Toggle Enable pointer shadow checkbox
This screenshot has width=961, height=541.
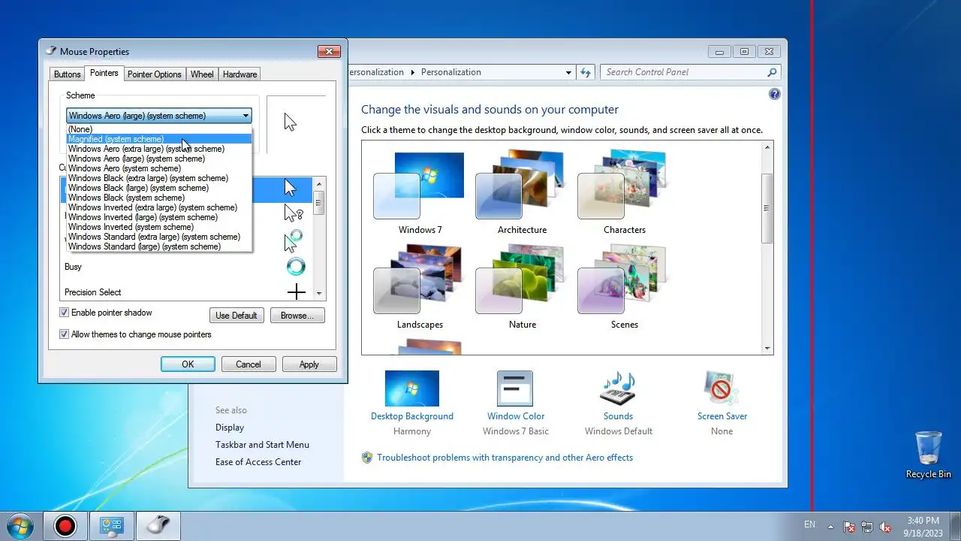pyautogui.click(x=65, y=313)
